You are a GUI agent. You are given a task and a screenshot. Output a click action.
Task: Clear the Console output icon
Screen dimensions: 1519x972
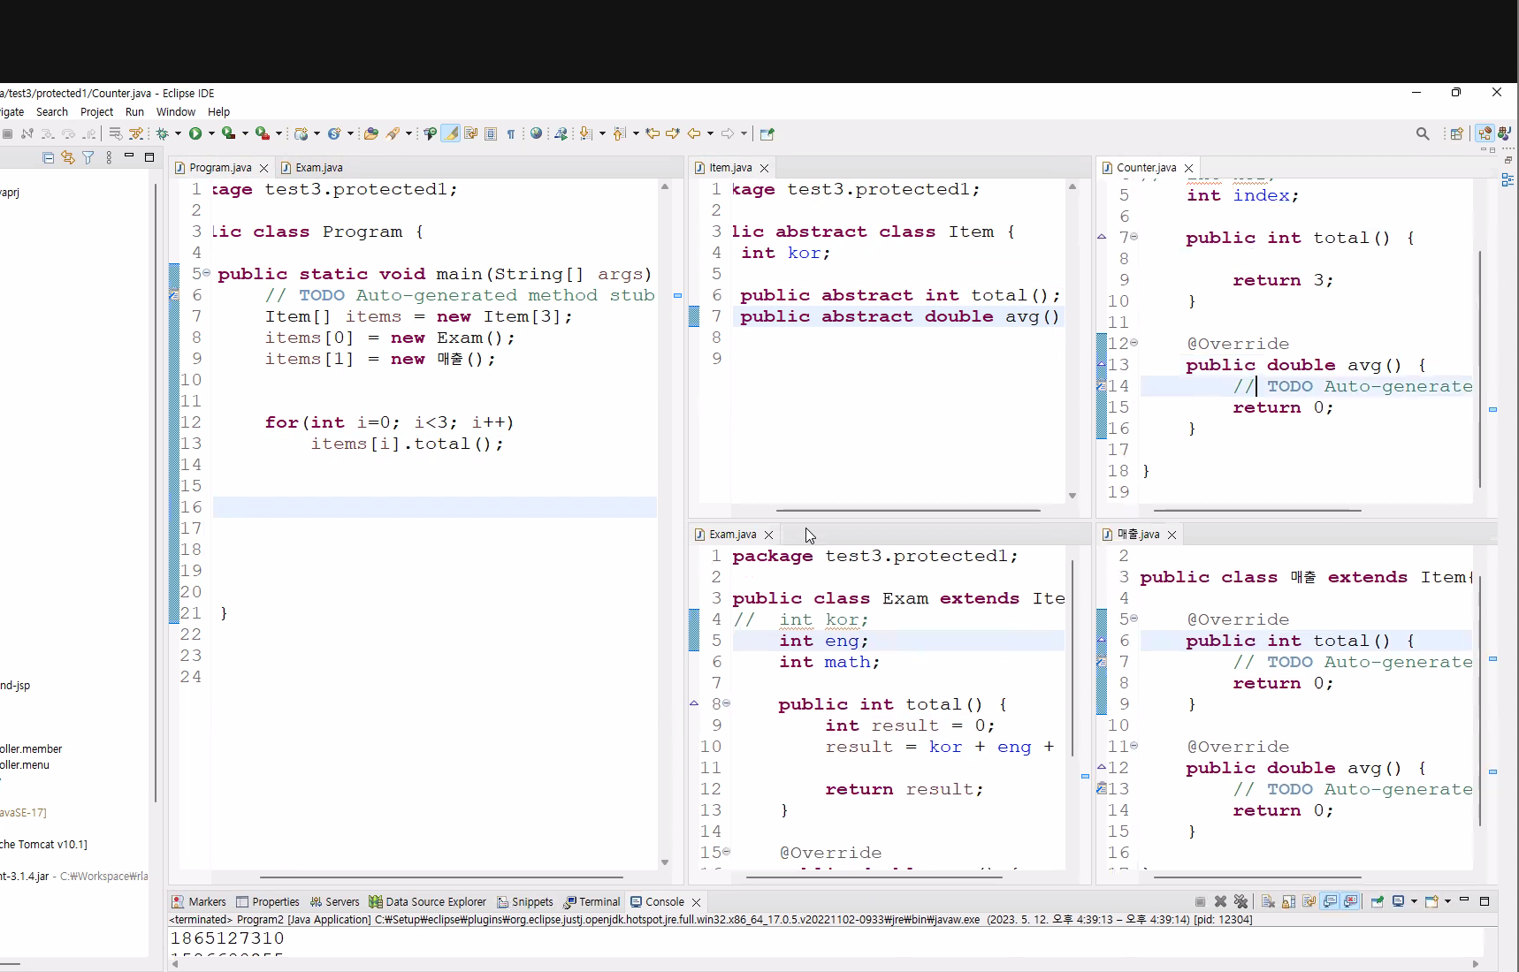coord(1268,901)
